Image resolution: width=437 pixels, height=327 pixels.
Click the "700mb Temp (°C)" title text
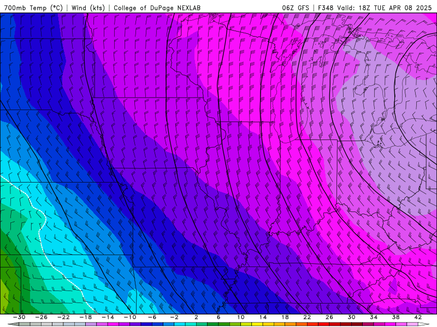33,8
